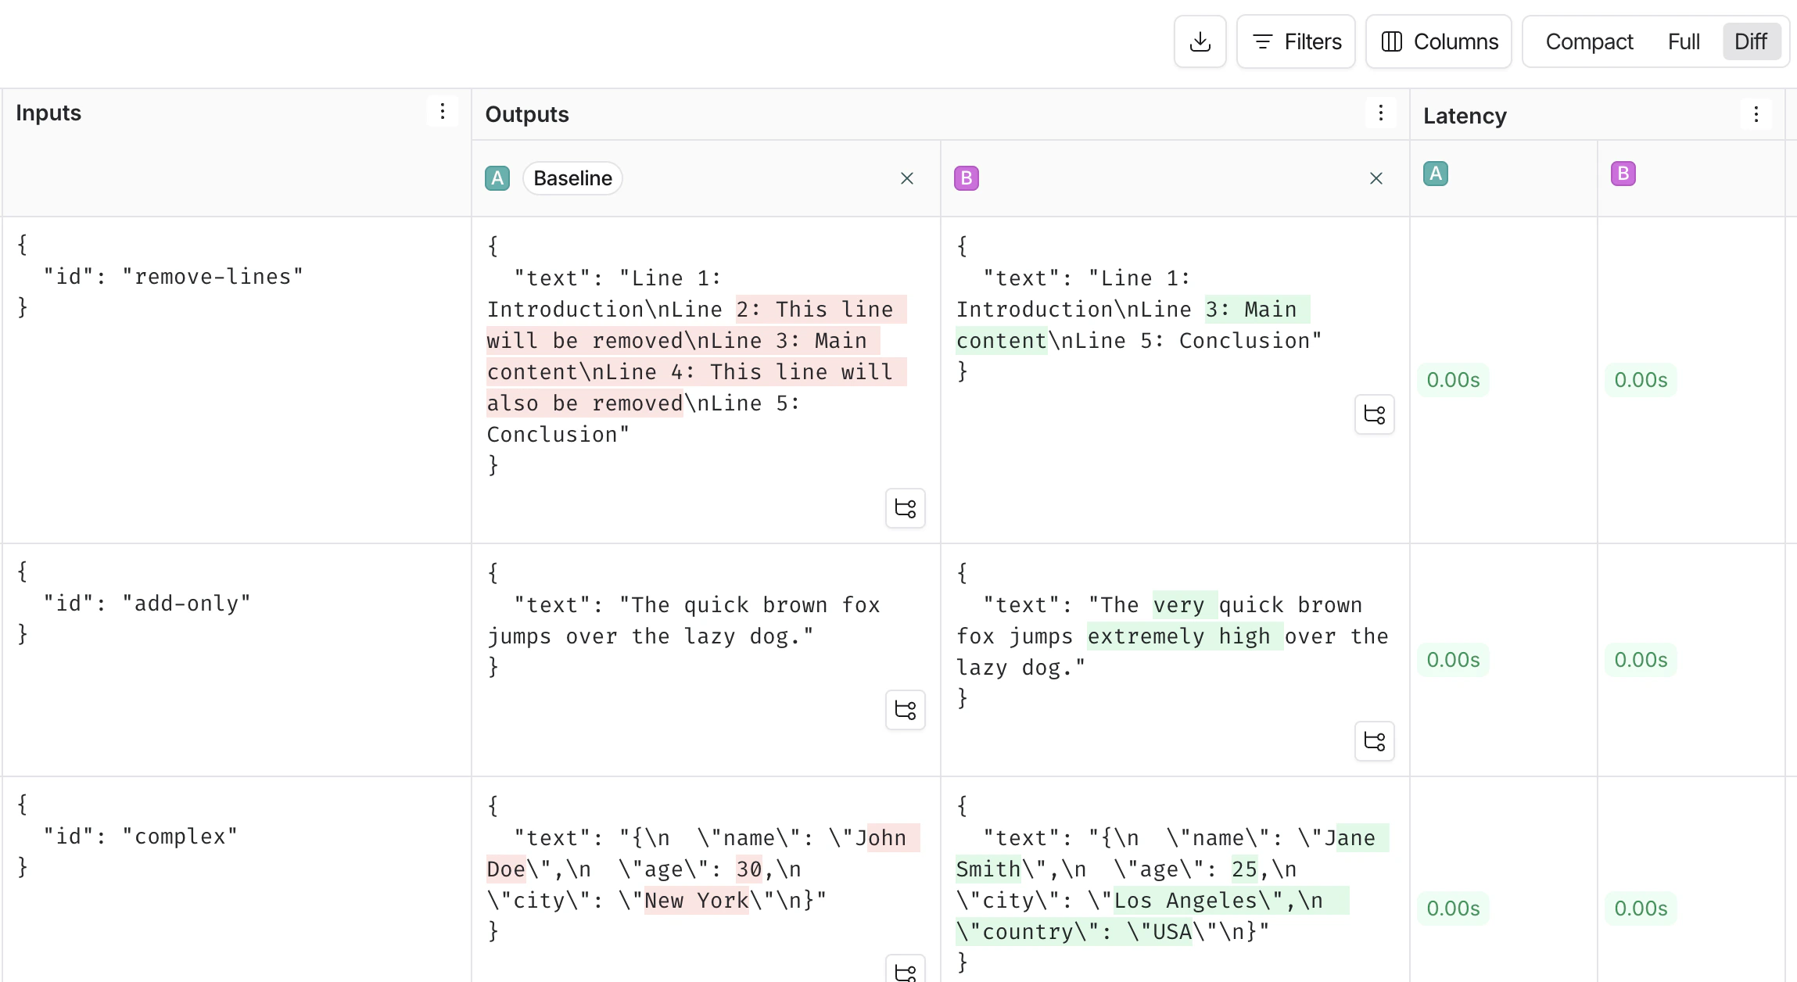Open trace icon for add-only baseline output
The height and width of the screenshot is (982, 1797).
(906, 710)
